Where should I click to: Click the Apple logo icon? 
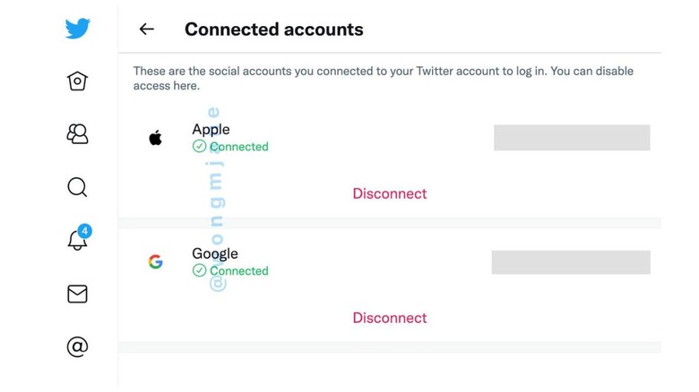click(x=155, y=138)
